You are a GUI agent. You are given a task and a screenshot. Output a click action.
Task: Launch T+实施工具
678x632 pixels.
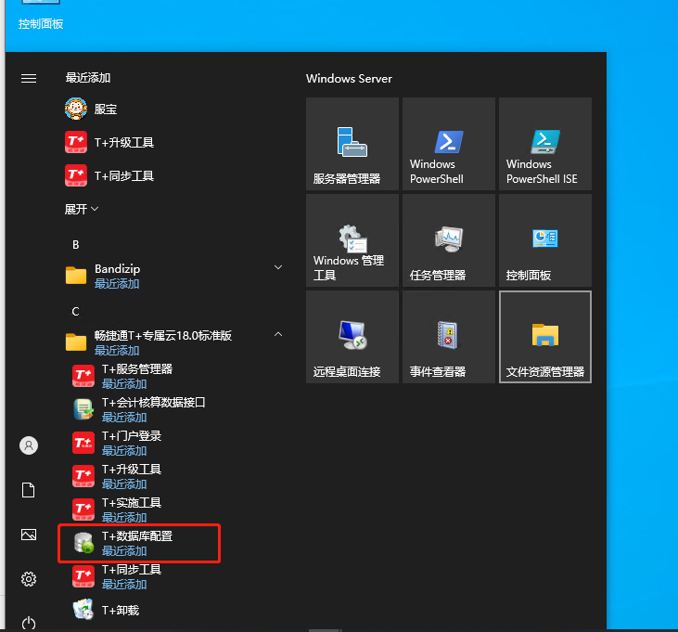pos(173,509)
